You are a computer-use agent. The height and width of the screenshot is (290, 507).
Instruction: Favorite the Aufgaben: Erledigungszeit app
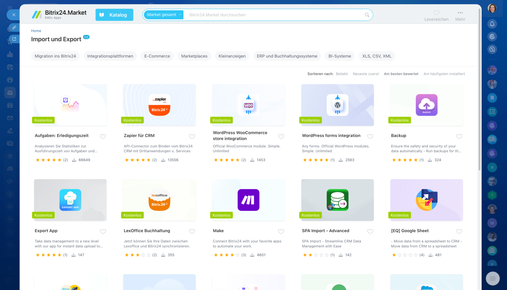(x=103, y=136)
